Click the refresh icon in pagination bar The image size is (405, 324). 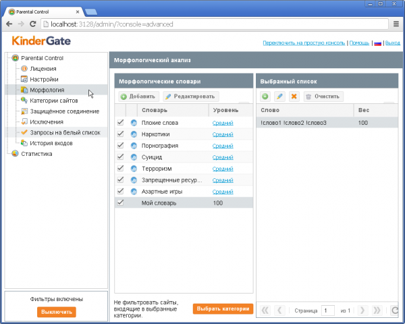pyautogui.click(x=396, y=310)
